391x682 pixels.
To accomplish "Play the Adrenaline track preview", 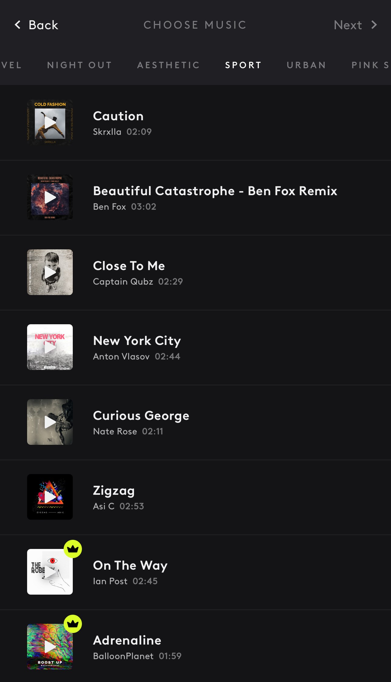I will (x=50, y=647).
